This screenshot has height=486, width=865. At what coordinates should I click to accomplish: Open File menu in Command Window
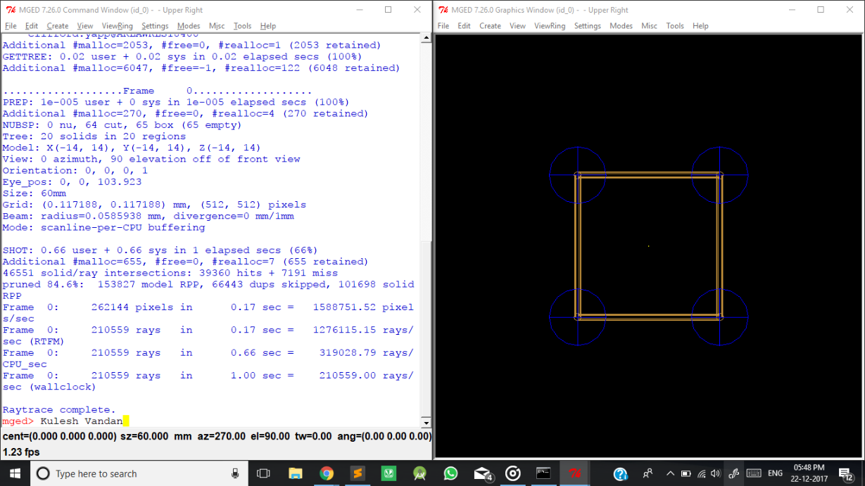(x=11, y=26)
